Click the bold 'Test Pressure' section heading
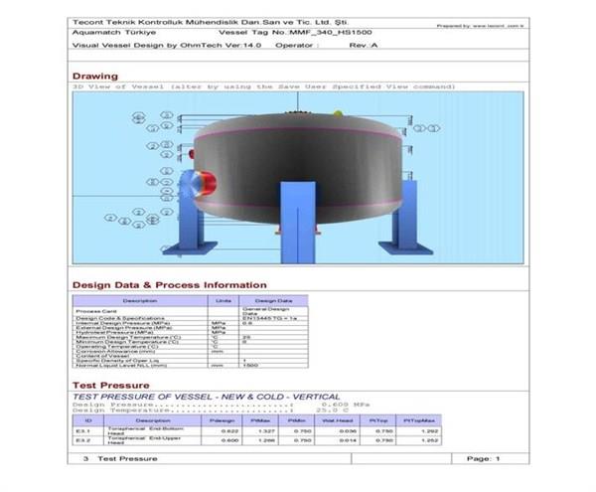Screen dimensions: 596x492 coord(111,386)
